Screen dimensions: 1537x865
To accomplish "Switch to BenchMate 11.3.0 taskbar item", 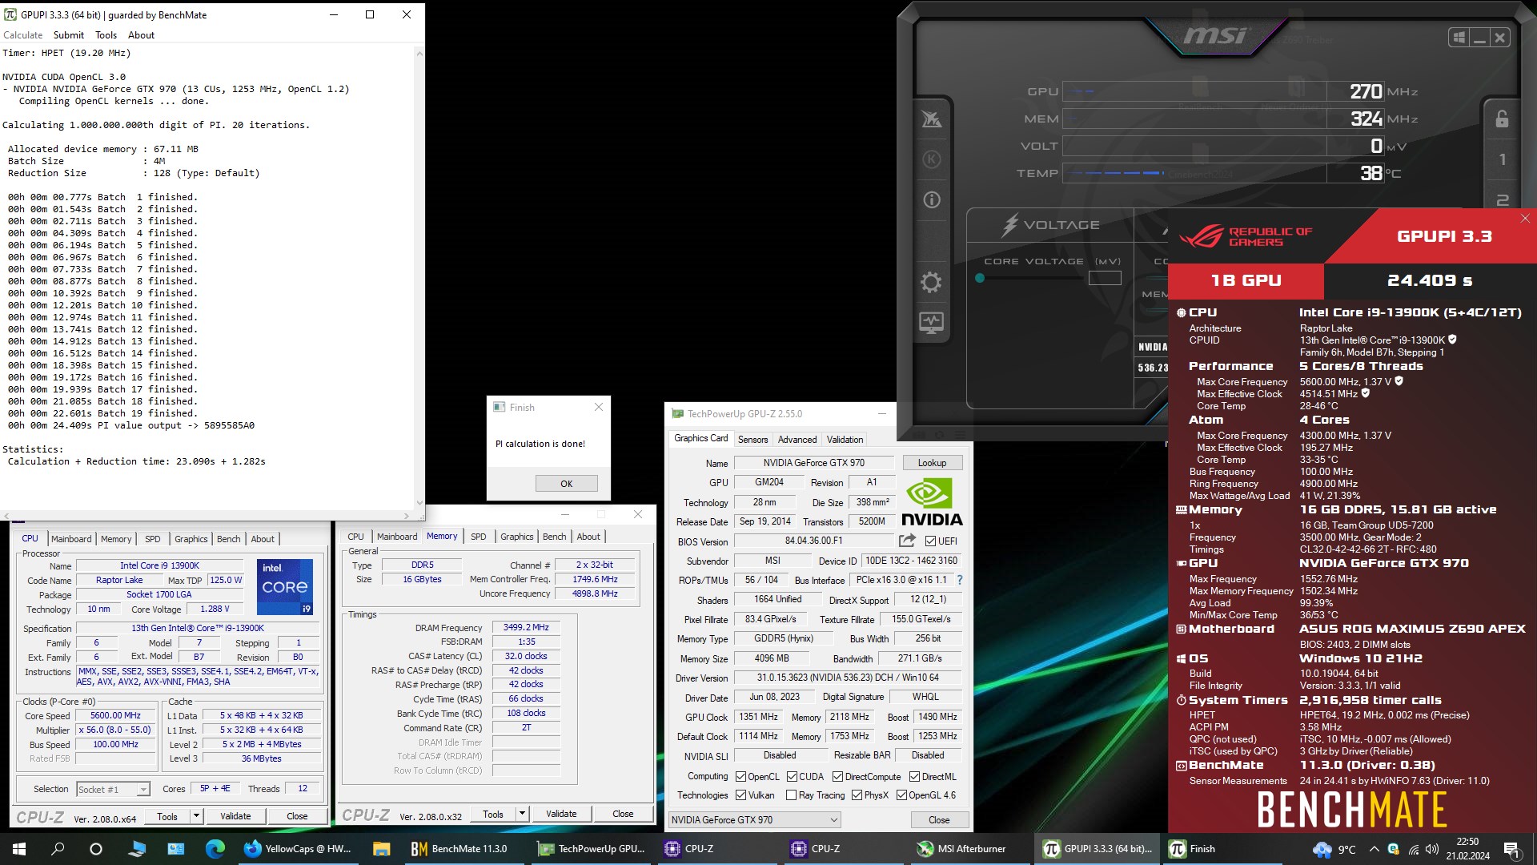I will pyautogui.click(x=463, y=849).
